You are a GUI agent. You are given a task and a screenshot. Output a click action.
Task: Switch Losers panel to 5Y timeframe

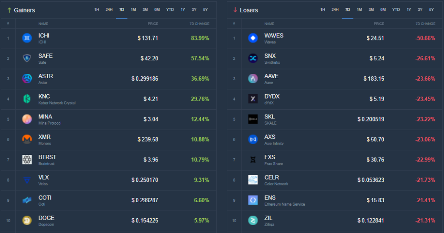point(431,10)
